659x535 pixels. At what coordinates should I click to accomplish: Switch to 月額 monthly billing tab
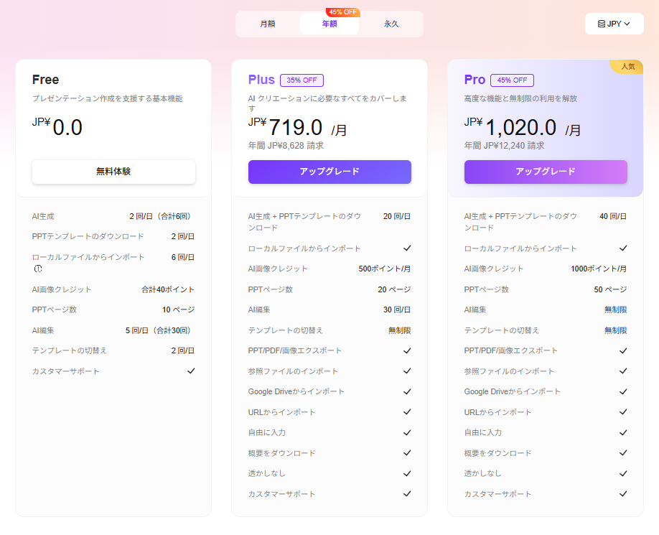268,24
